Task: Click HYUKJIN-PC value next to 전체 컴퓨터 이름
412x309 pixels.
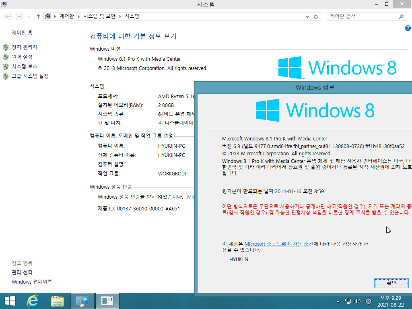Action: 171,155
